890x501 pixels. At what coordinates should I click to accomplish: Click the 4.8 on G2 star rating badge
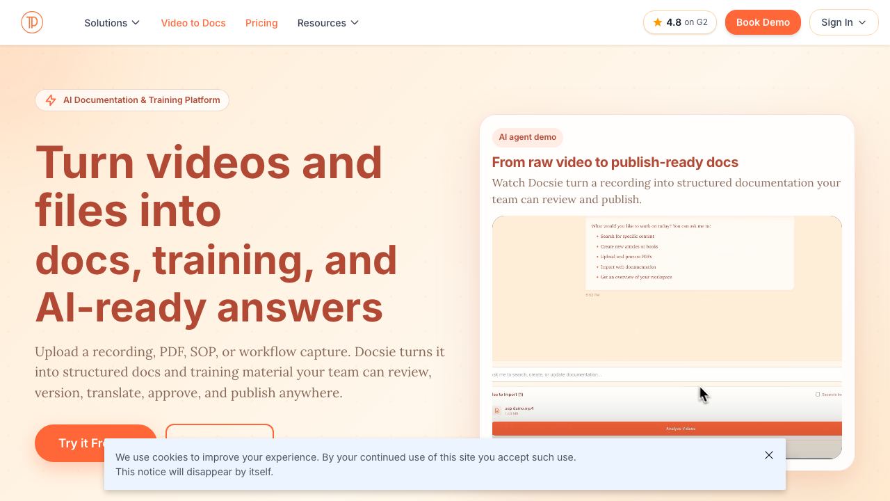680,22
